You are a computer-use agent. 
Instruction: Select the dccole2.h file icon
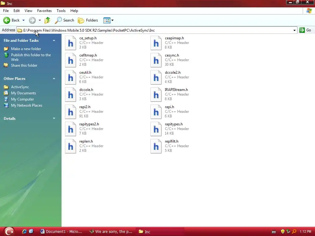pyautogui.click(x=156, y=77)
